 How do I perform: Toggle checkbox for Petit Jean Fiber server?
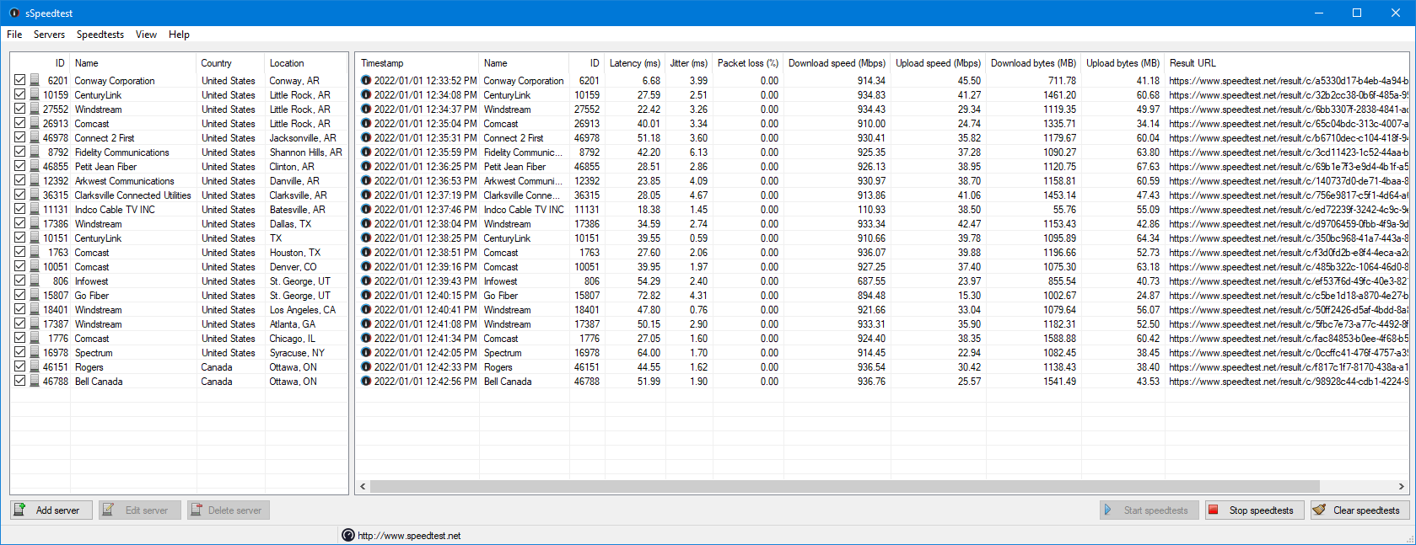[19, 167]
